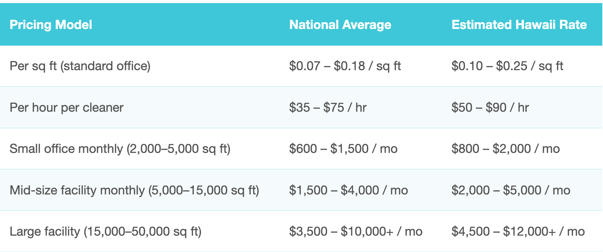
Task: Click the $0.10 – $0.25 / sq ft cell
Action: [x=507, y=66]
